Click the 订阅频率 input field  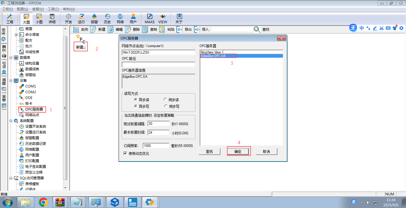point(156,146)
